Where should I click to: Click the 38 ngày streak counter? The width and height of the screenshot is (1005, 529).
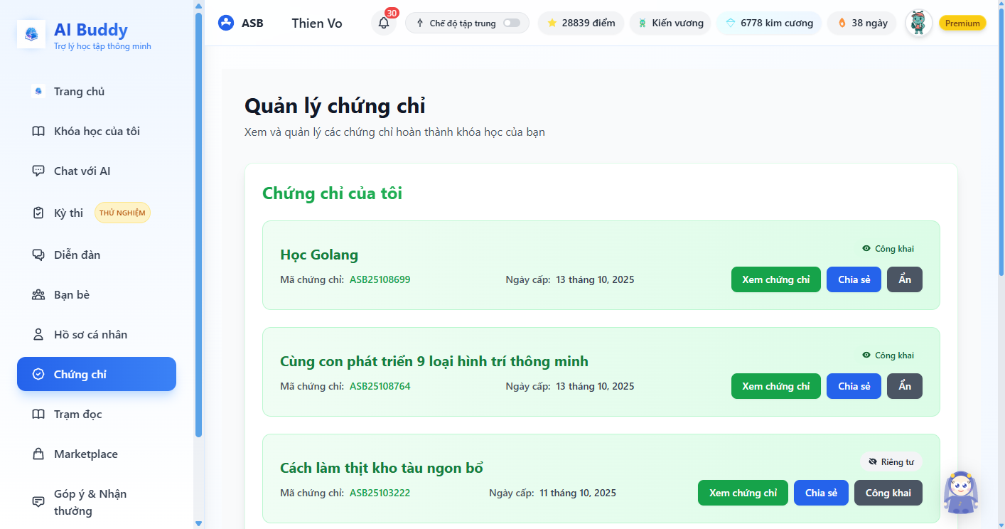tap(861, 23)
